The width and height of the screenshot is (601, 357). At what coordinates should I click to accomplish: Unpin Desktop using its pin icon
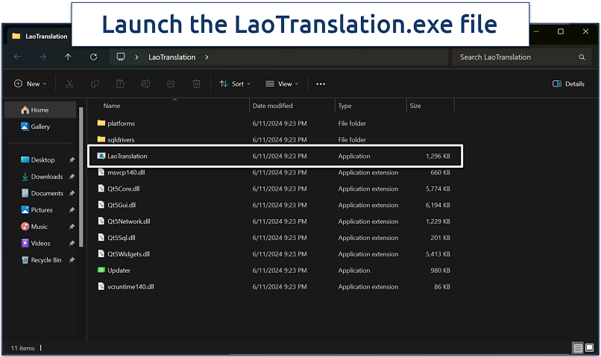pyautogui.click(x=72, y=159)
